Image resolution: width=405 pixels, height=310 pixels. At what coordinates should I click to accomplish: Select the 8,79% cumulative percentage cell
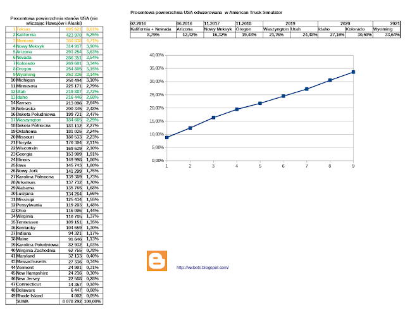(153, 35)
